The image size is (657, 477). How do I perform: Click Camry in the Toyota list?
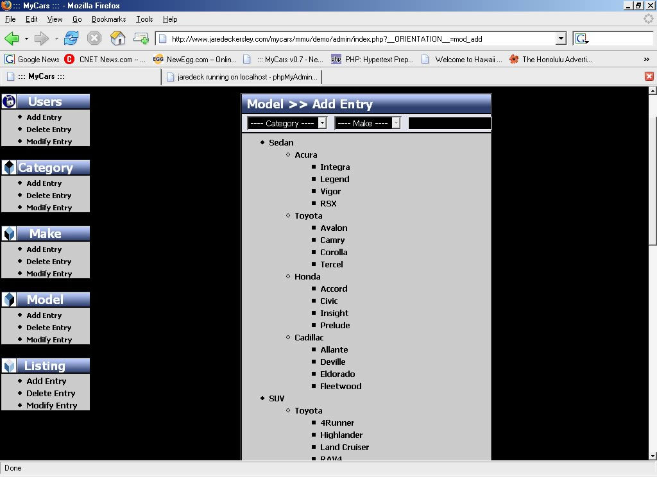[x=332, y=240]
